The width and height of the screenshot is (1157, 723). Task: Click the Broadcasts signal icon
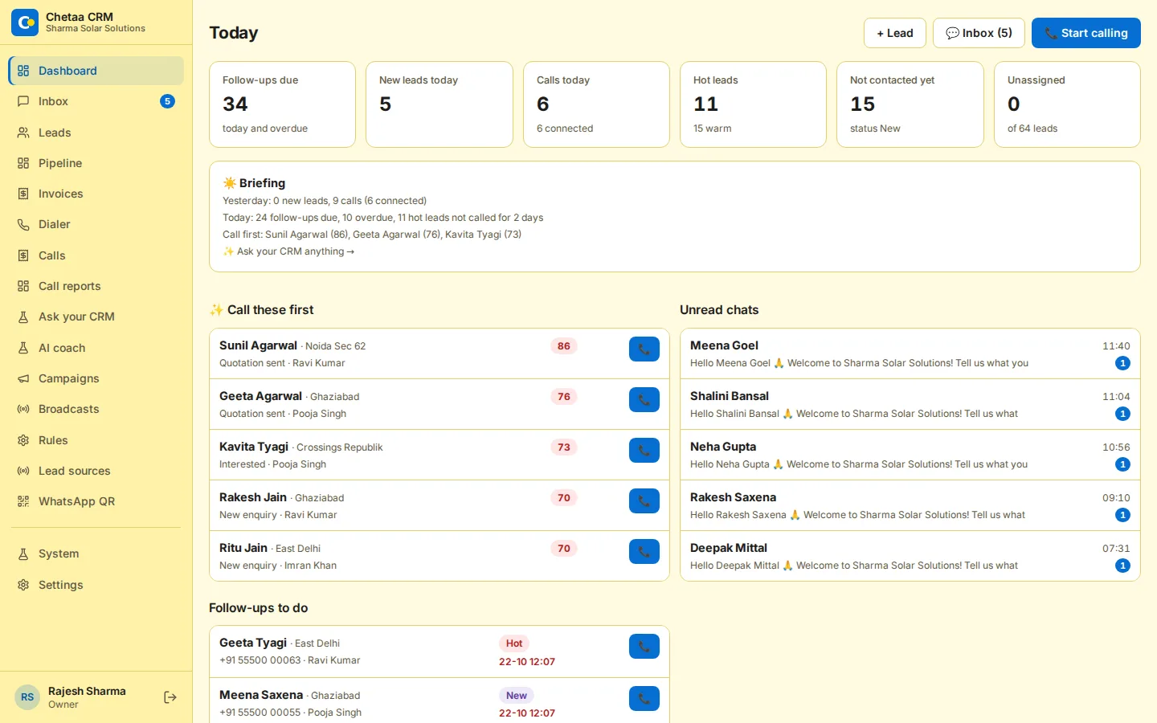(23, 409)
